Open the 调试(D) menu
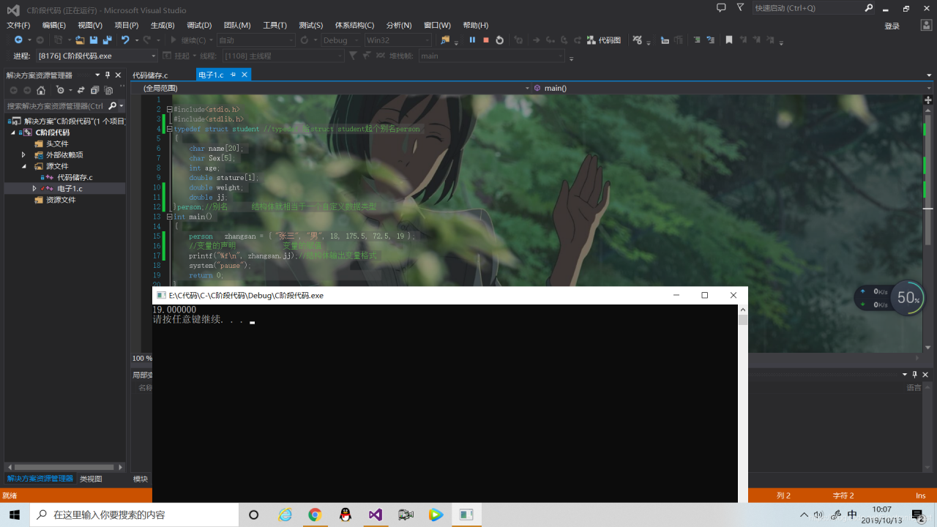Image resolution: width=937 pixels, height=527 pixels. 199,26
